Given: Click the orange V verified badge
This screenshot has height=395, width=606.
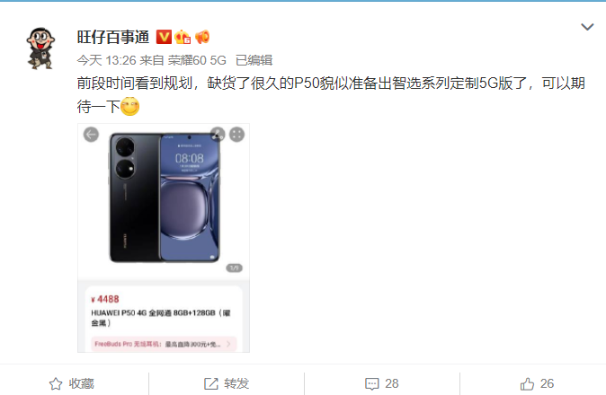Looking at the screenshot, I should pyautogui.click(x=164, y=37).
